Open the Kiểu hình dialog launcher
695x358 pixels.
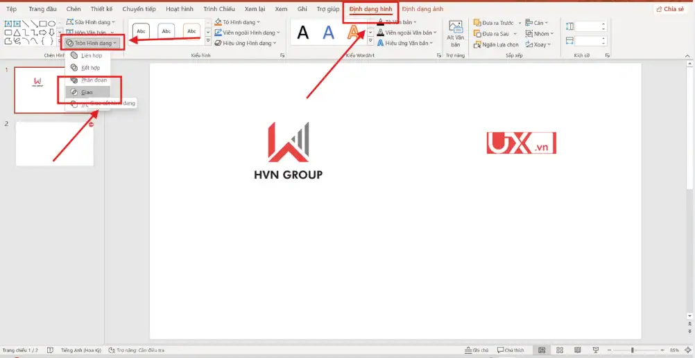(282, 56)
